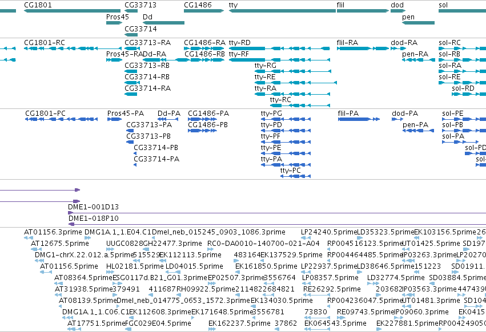Select transcript tty-RG
Screen dimensions: 486x332
coord(292,71)
